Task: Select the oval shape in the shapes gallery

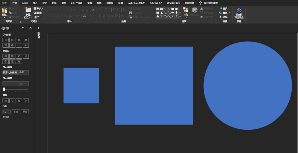Action: tap(176, 9)
